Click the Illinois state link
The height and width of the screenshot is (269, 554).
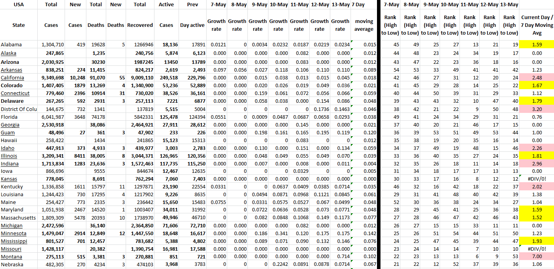click(x=9, y=156)
